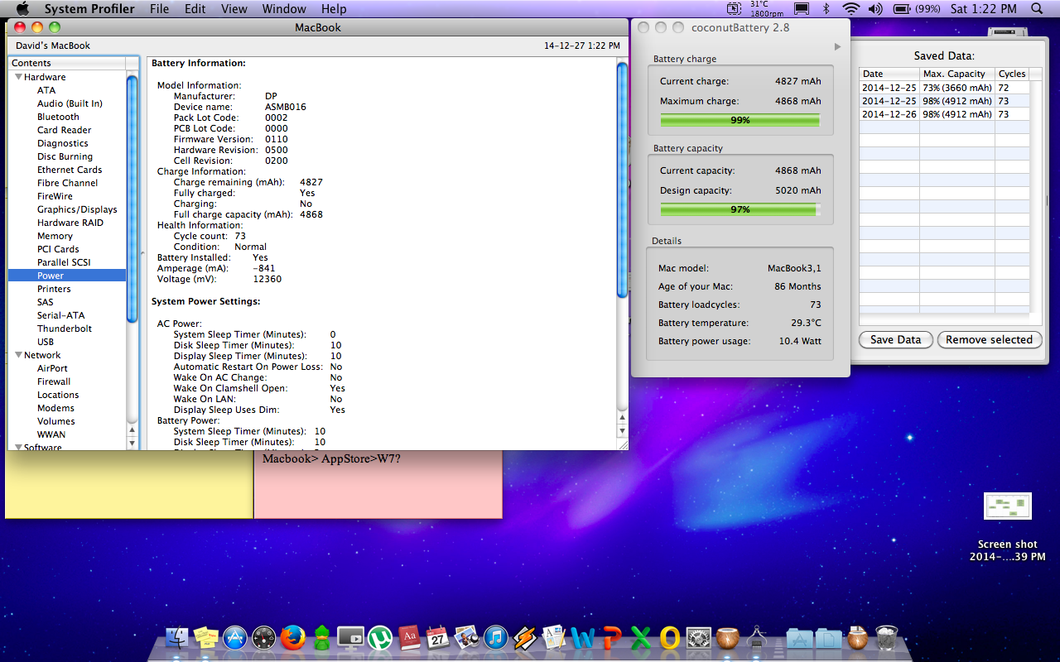Open the File menu

[x=159, y=9]
